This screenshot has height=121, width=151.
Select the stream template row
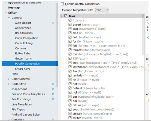tap(92, 114)
